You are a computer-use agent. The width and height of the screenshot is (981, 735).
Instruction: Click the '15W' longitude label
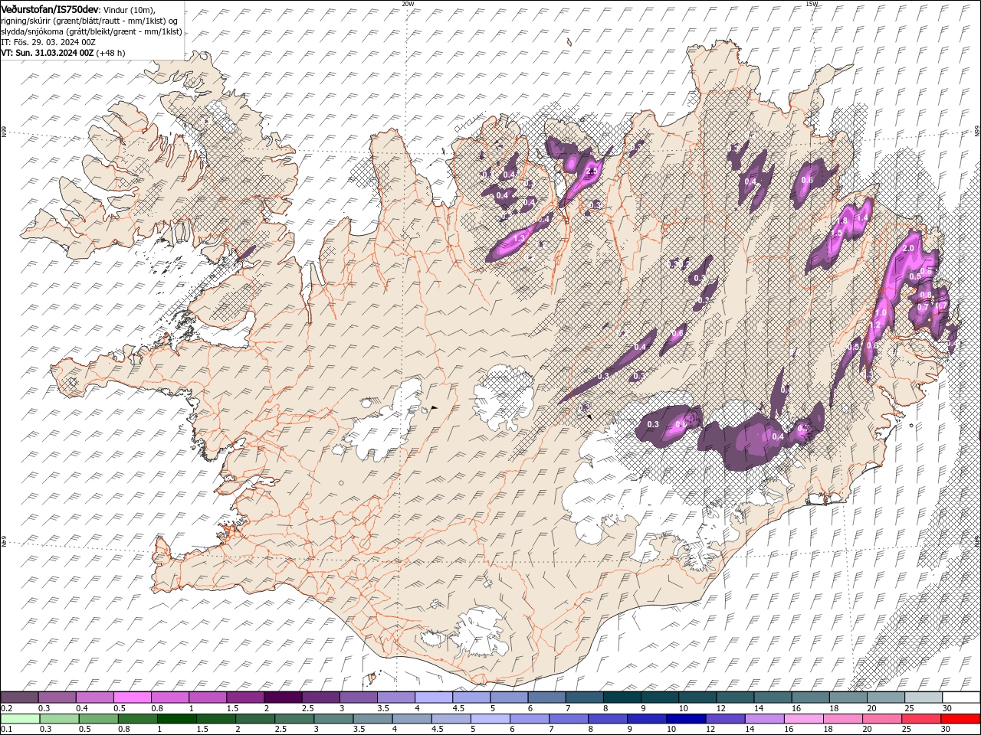812,4
